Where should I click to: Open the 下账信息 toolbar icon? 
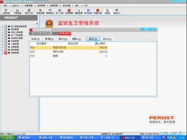pyautogui.click(x=17, y=11)
